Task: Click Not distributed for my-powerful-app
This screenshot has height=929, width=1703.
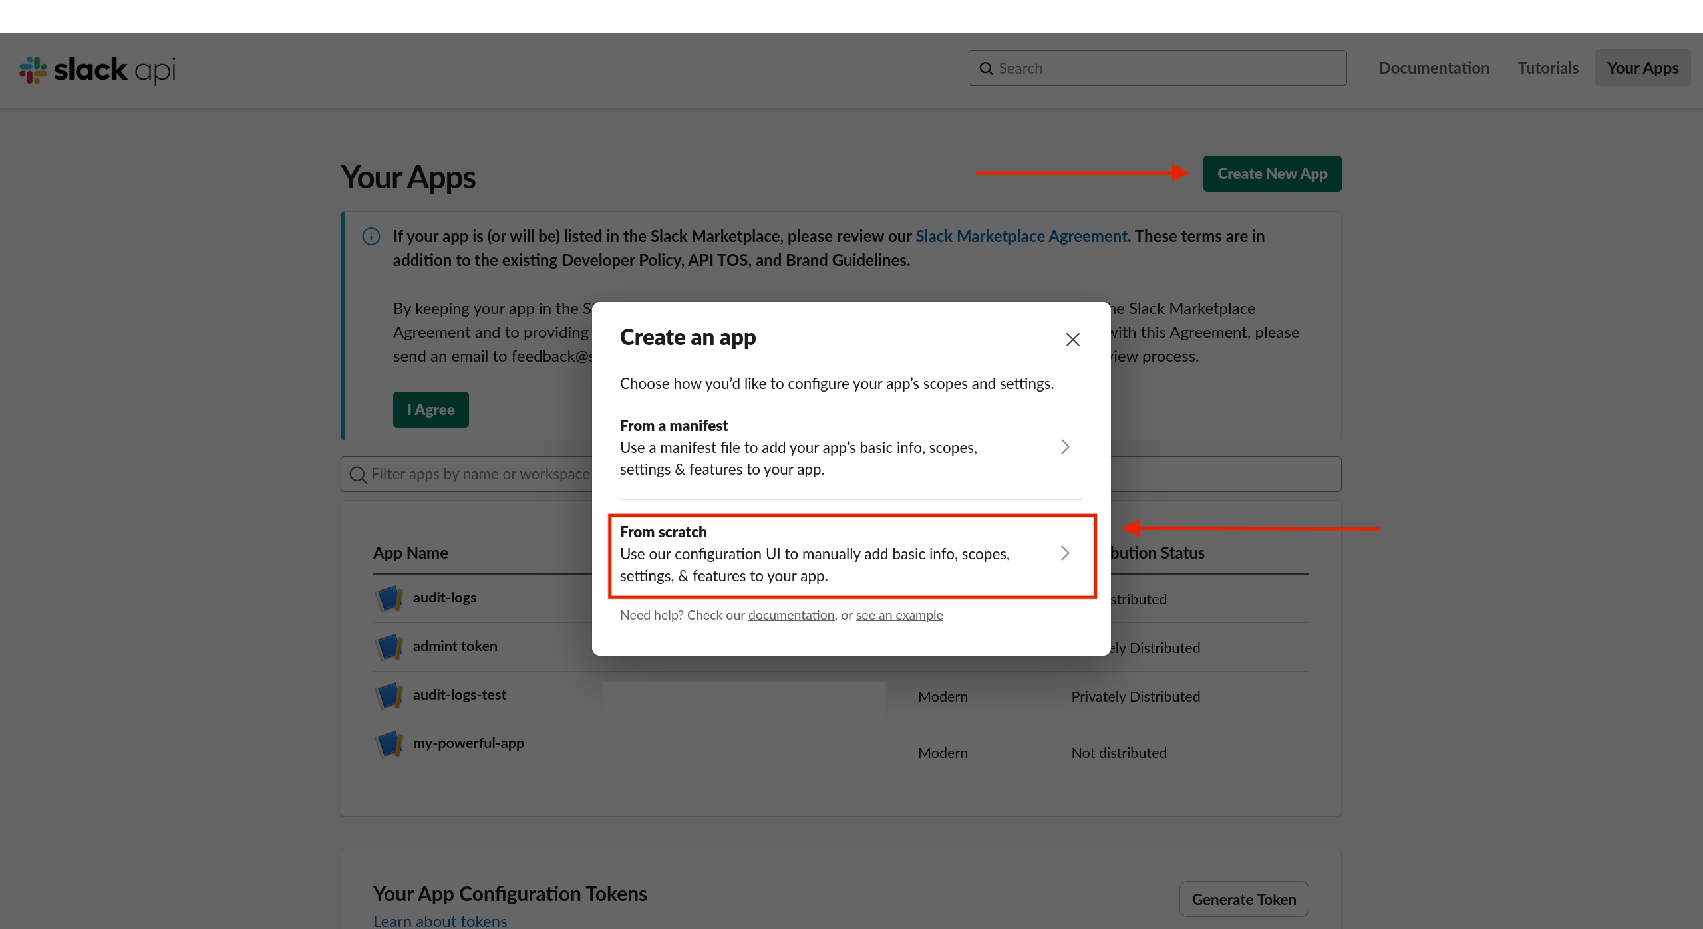Action: point(1119,753)
